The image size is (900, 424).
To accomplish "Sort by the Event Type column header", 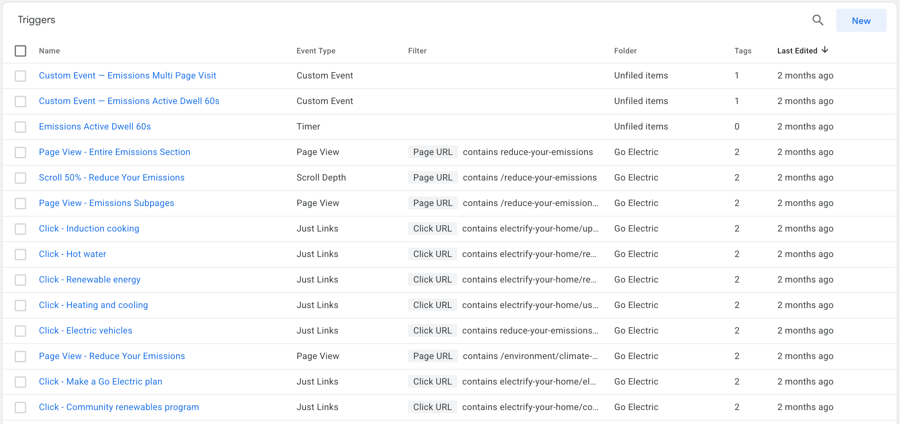I will tap(316, 51).
